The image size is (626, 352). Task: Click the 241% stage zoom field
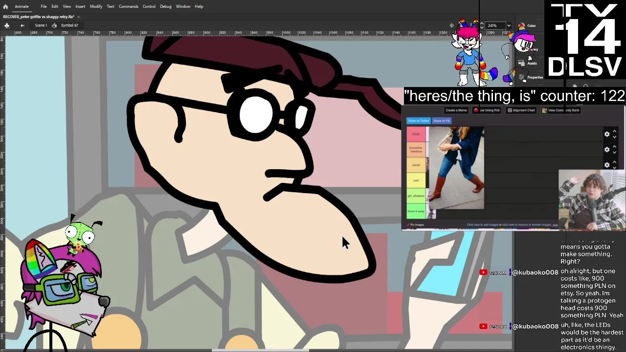click(x=494, y=25)
